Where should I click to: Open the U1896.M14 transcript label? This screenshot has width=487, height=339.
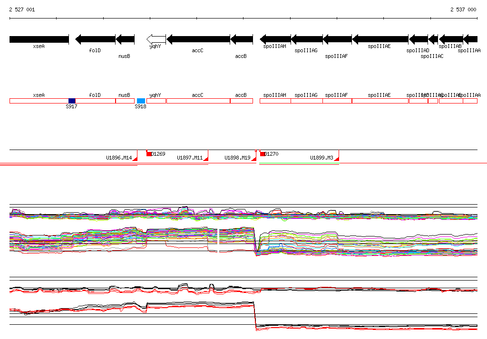coord(119,158)
